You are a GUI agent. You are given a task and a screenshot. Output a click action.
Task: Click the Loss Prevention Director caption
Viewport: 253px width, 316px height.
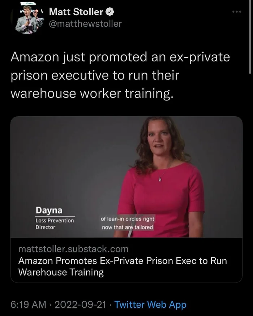pos(55,224)
